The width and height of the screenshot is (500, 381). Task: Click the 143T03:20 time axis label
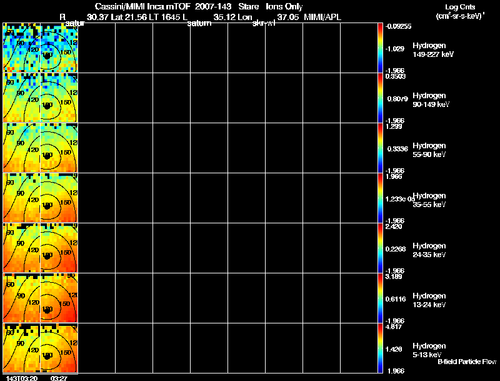click(22, 378)
